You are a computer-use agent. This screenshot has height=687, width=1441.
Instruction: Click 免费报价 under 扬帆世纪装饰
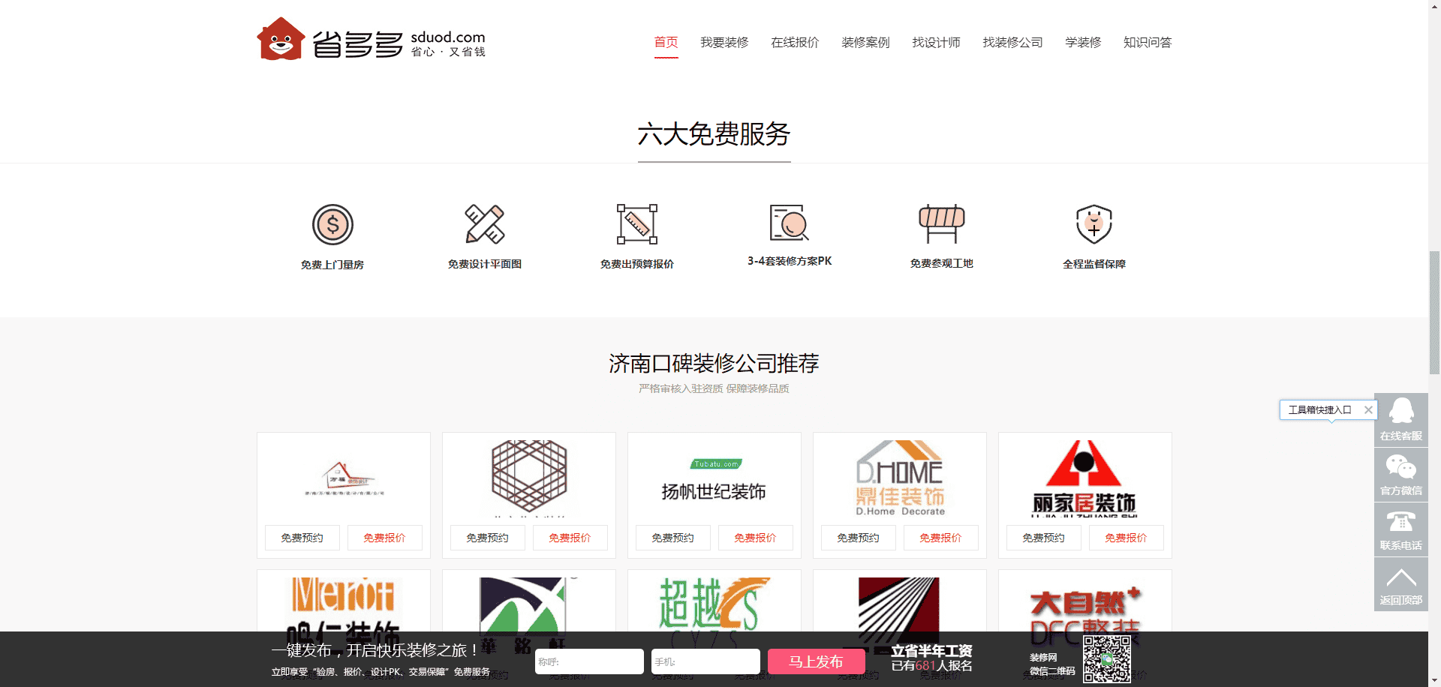click(756, 538)
